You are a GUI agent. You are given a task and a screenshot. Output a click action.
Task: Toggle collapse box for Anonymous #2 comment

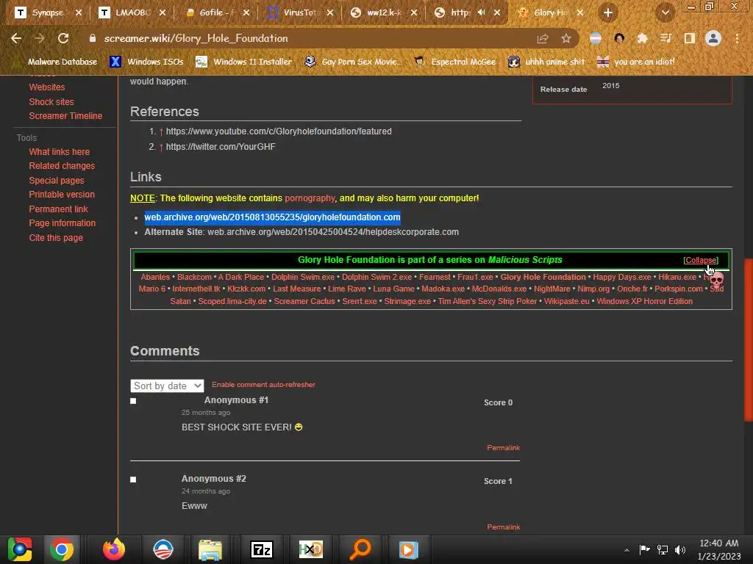pos(133,480)
